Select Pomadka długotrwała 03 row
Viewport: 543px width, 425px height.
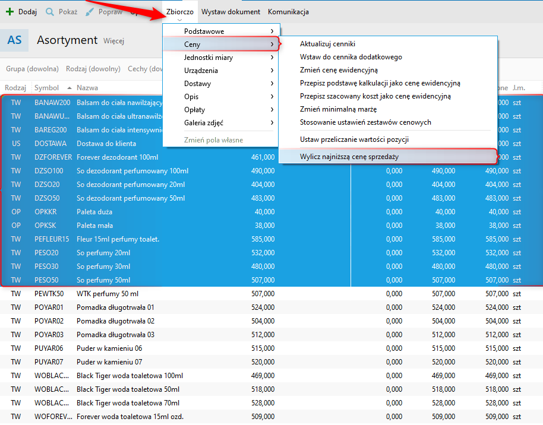271,335
